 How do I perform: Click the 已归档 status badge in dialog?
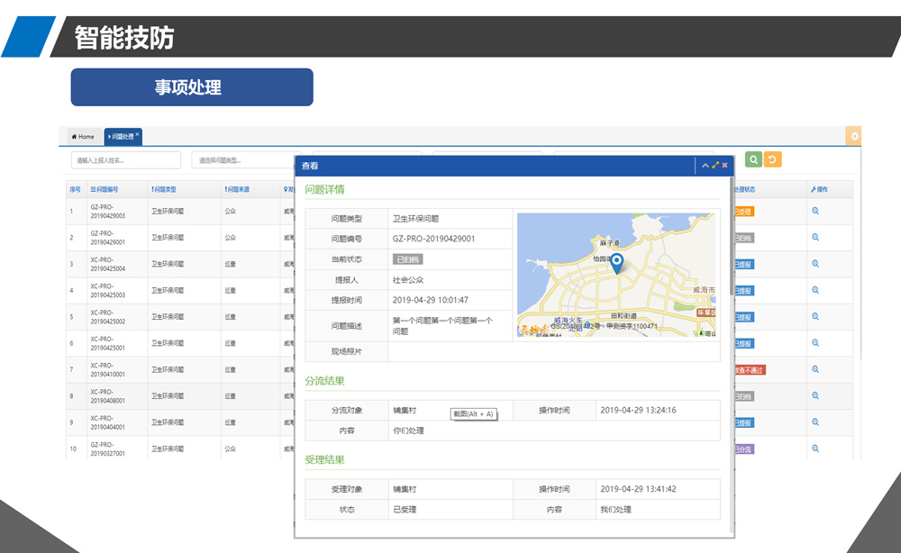pos(408,259)
